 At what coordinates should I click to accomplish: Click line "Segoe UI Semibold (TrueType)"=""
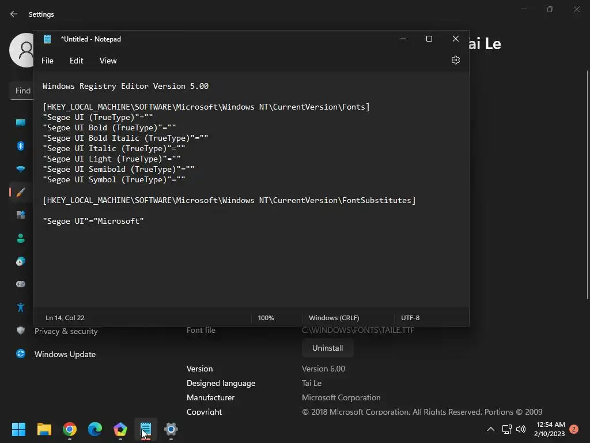(x=119, y=169)
